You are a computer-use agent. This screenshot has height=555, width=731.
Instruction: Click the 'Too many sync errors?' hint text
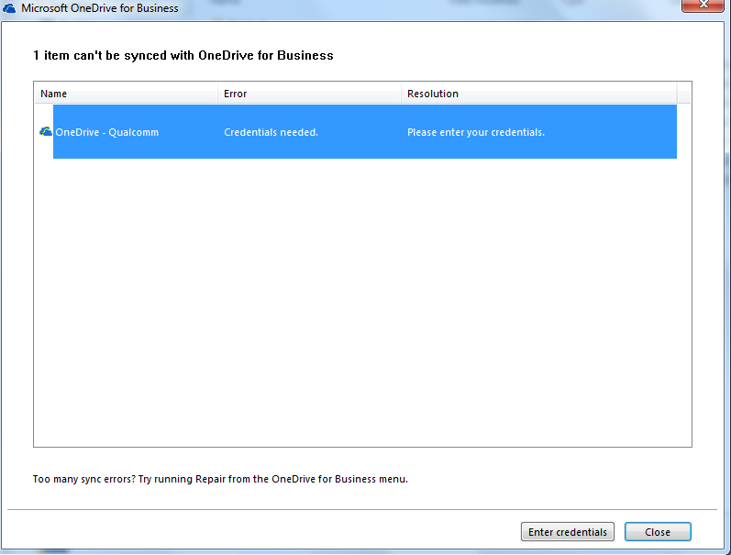click(x=220, y=479)
